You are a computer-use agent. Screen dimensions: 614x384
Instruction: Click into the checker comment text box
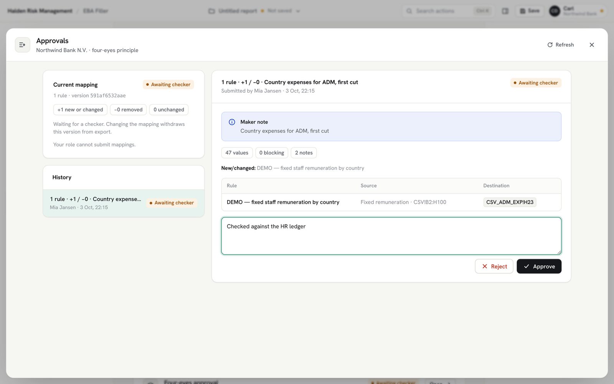click(391, 236)
